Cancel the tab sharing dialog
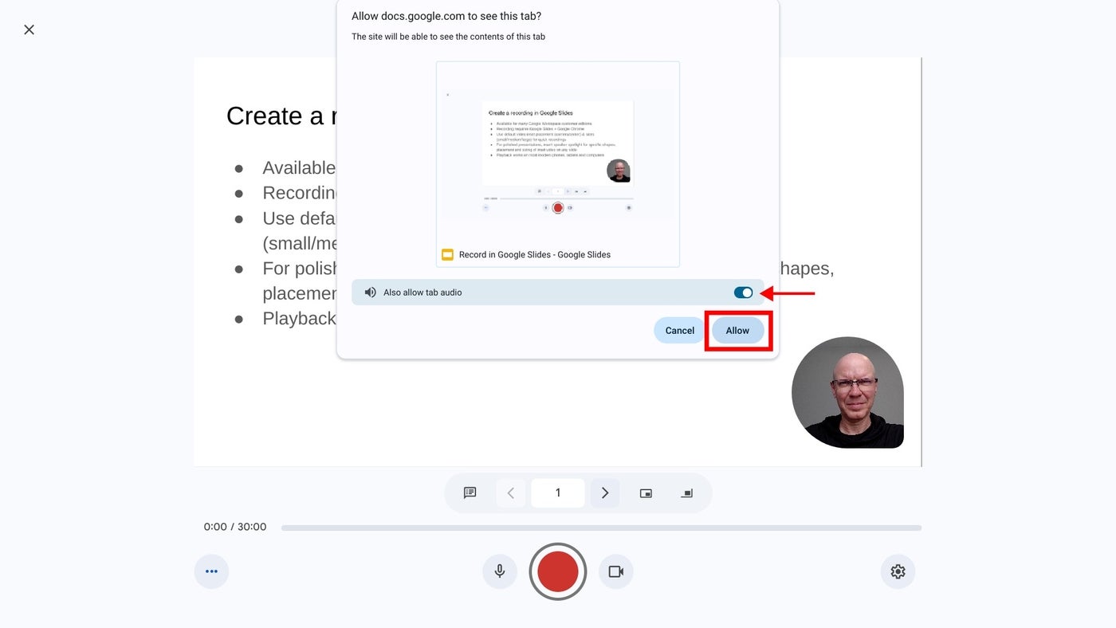This screenshot has width=1116, height=628. (x=680, y=331)
